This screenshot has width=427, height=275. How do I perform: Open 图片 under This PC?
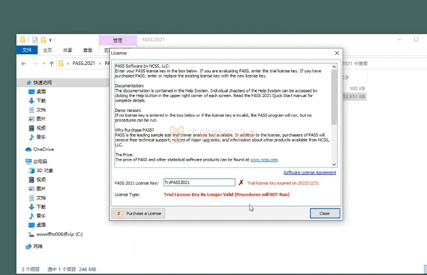pyautogui.click(x=41, y=188)
